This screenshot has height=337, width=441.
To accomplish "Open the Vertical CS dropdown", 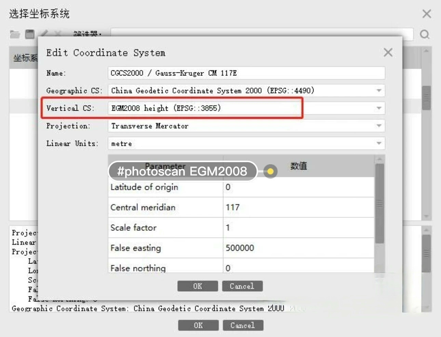I will pos(379,108).
